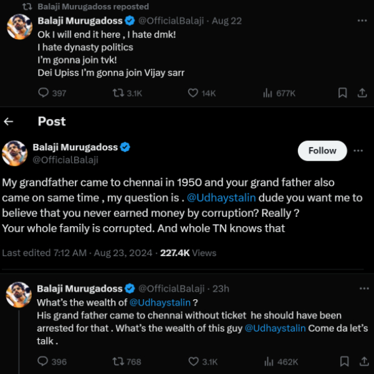View analytics of the 677K views tweet

pos(267,93)
